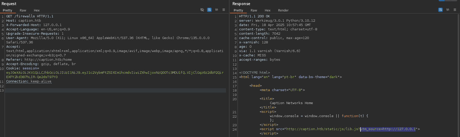Open the Render tab in the Response pane
Screen dimensions: 460x137
click(x=283, y=10)
